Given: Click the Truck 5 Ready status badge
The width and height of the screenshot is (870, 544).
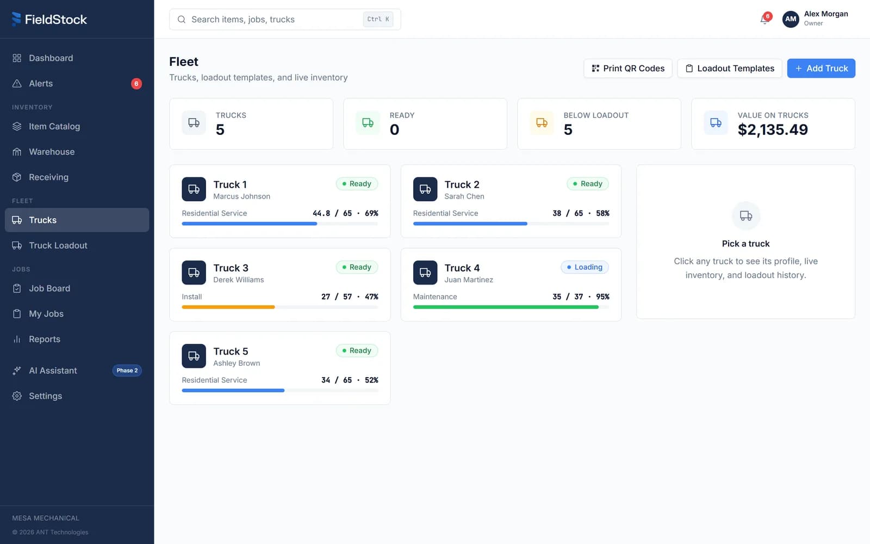Looking at the screenshot, I should tap(357, 350).
